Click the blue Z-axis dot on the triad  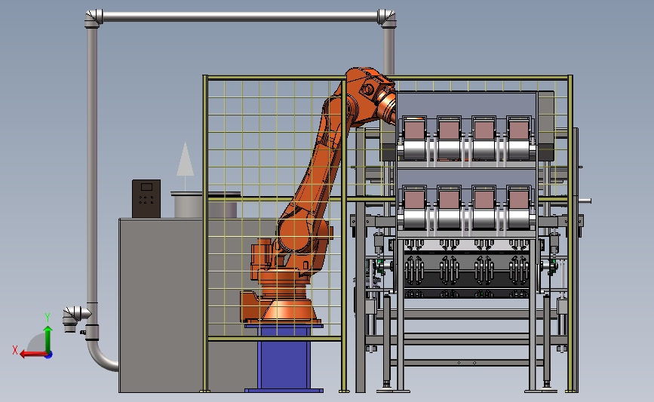pyautogui.click(x=49, y=355)
